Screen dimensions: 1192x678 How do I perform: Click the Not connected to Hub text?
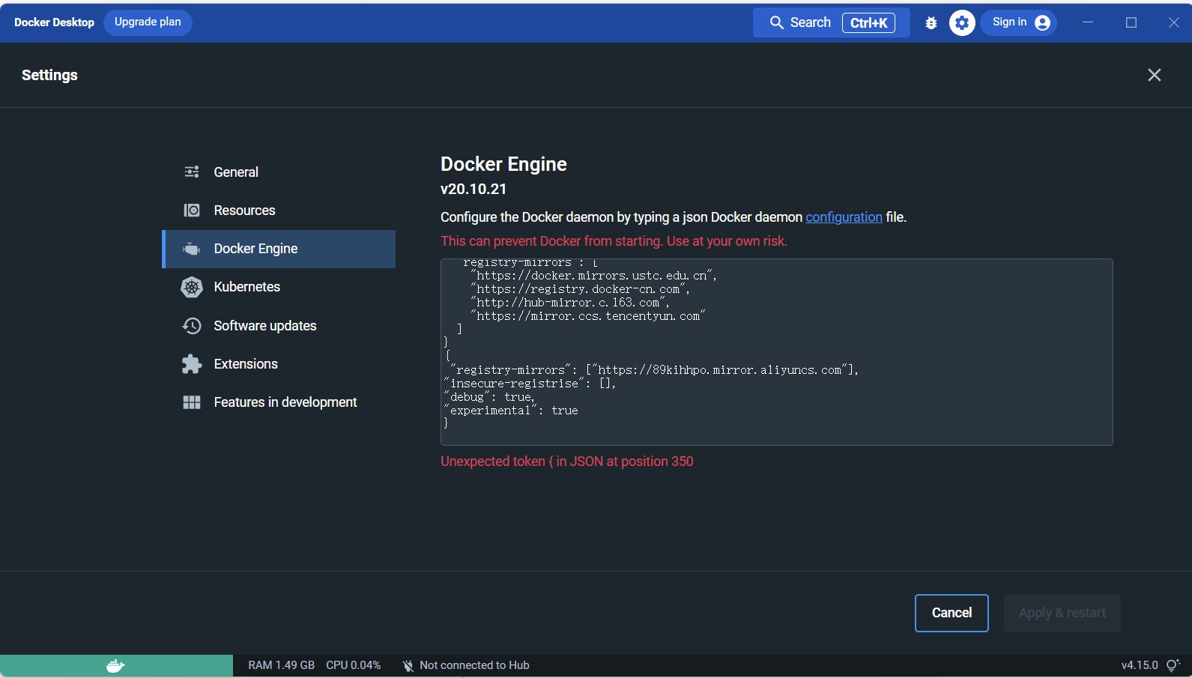click(474, 665)
